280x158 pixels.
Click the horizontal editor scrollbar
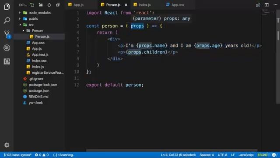[x=172, y=150]
